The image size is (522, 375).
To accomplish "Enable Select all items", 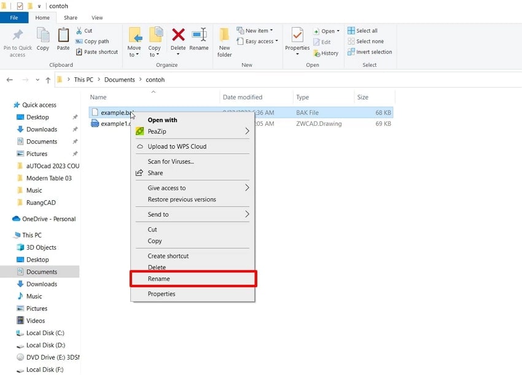I will (x=364, y=30).
